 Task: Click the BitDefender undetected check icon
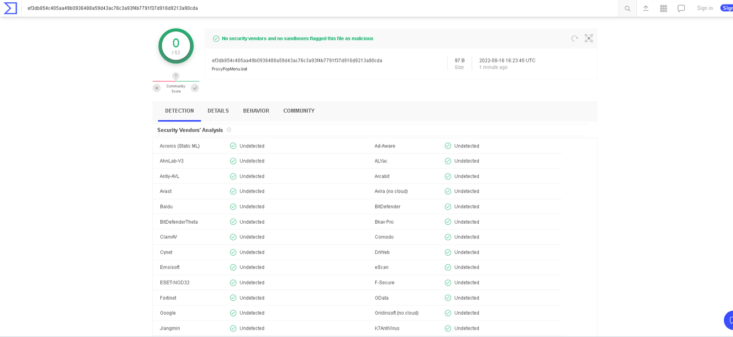[448, 207]
